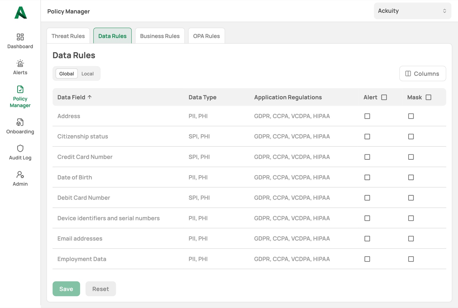The width and height of the screenshot is (458, 308).
Task: Click the Reset button
Action: click(100, 289)
